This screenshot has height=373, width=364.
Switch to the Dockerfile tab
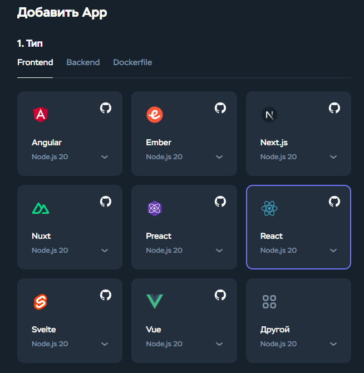132,62
